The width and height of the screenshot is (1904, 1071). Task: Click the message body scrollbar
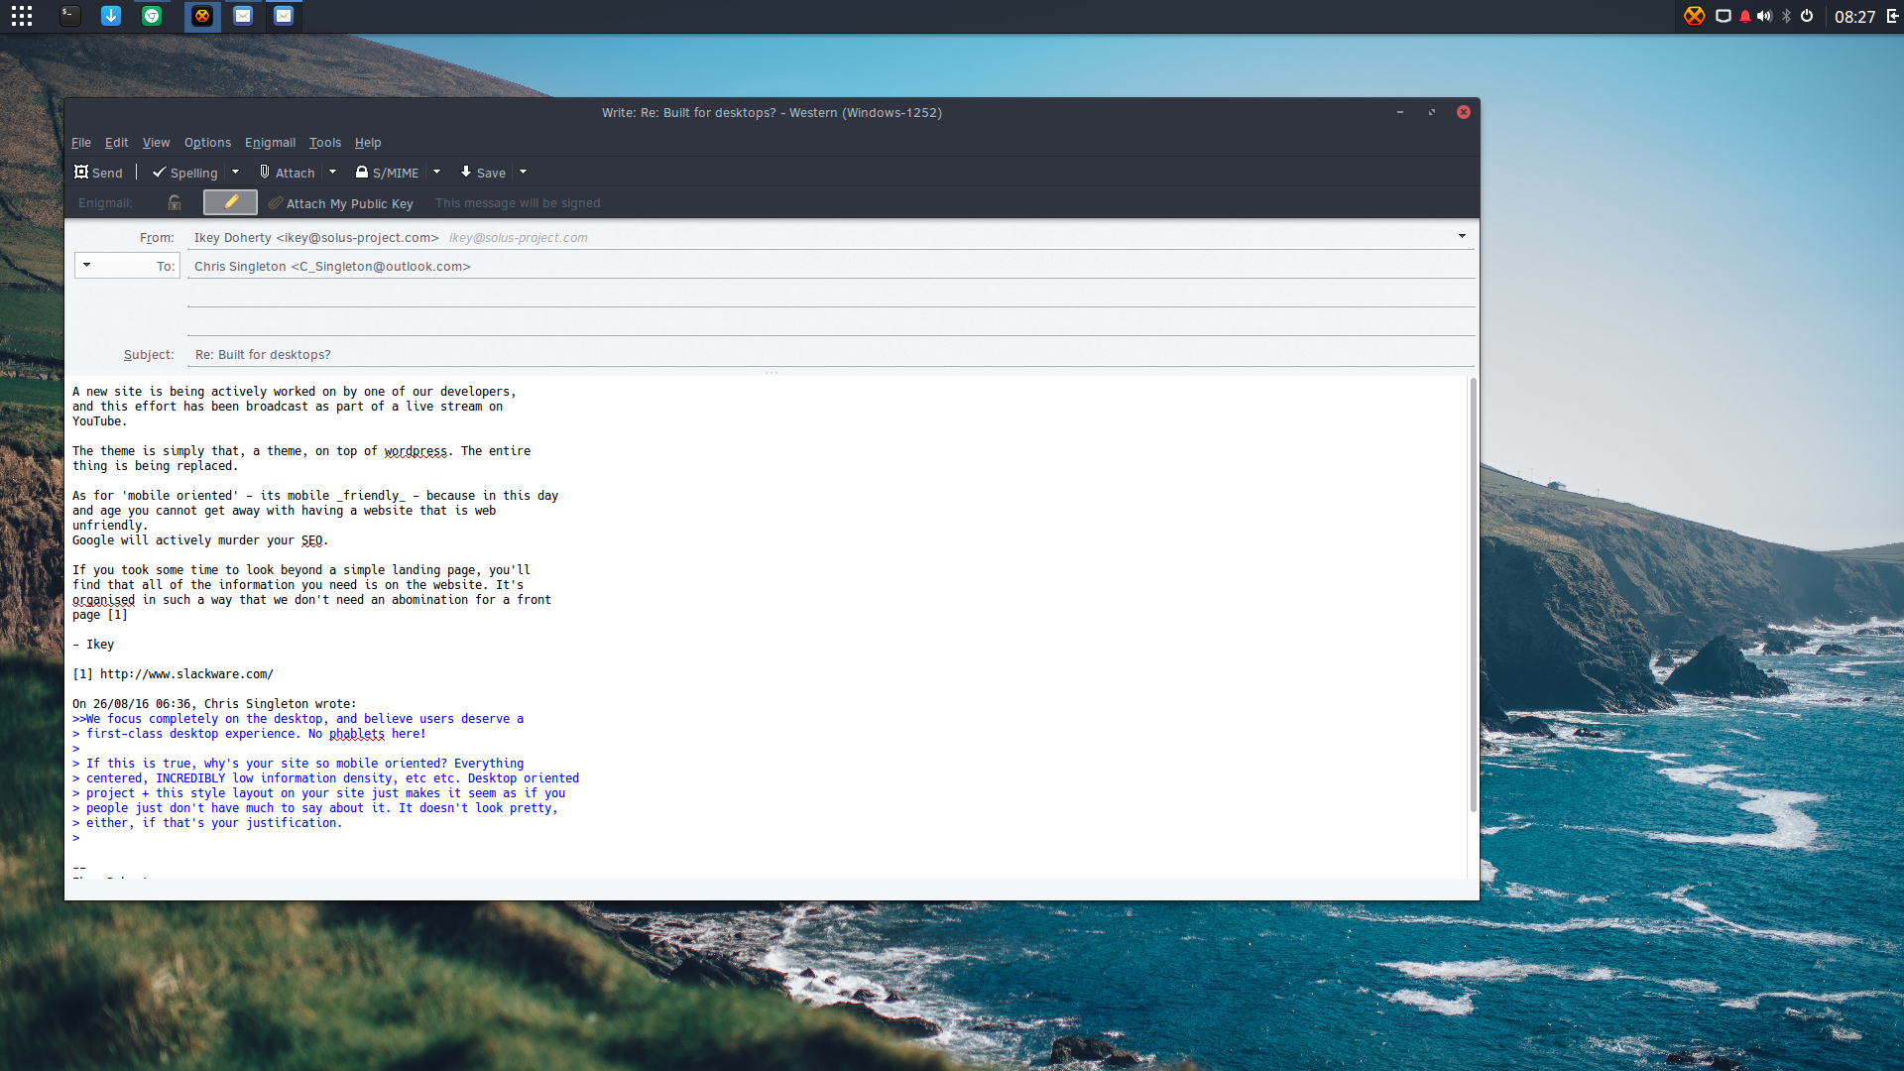(1473, 595)
